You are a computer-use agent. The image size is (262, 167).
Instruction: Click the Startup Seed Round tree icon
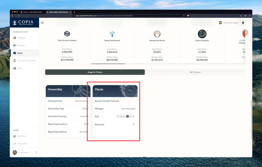click(x=112, y=34)
